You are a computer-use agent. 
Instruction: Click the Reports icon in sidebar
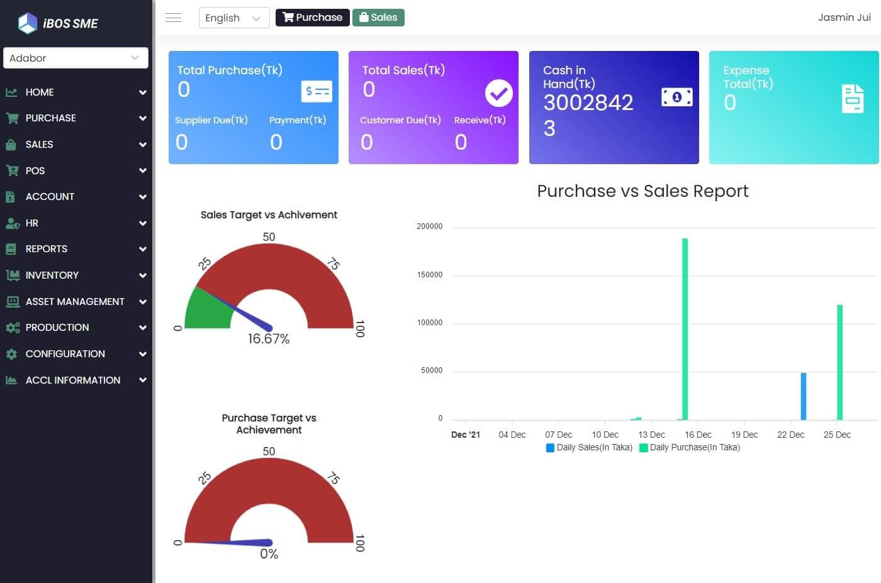pos(11,249)
